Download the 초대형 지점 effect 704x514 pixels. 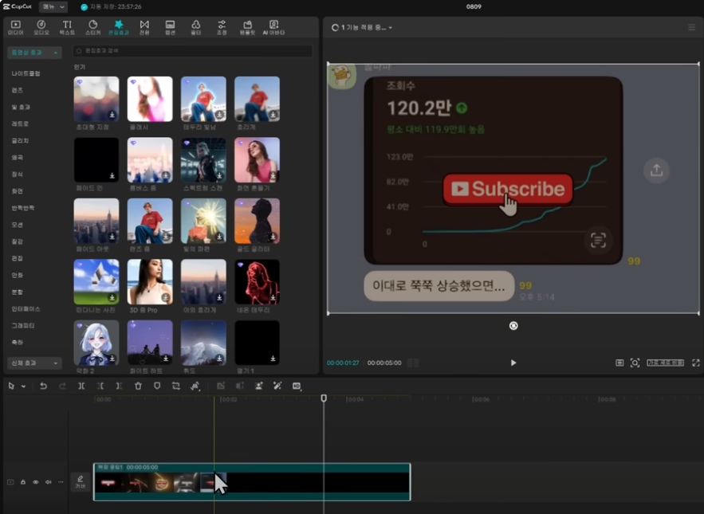(112, 115)
